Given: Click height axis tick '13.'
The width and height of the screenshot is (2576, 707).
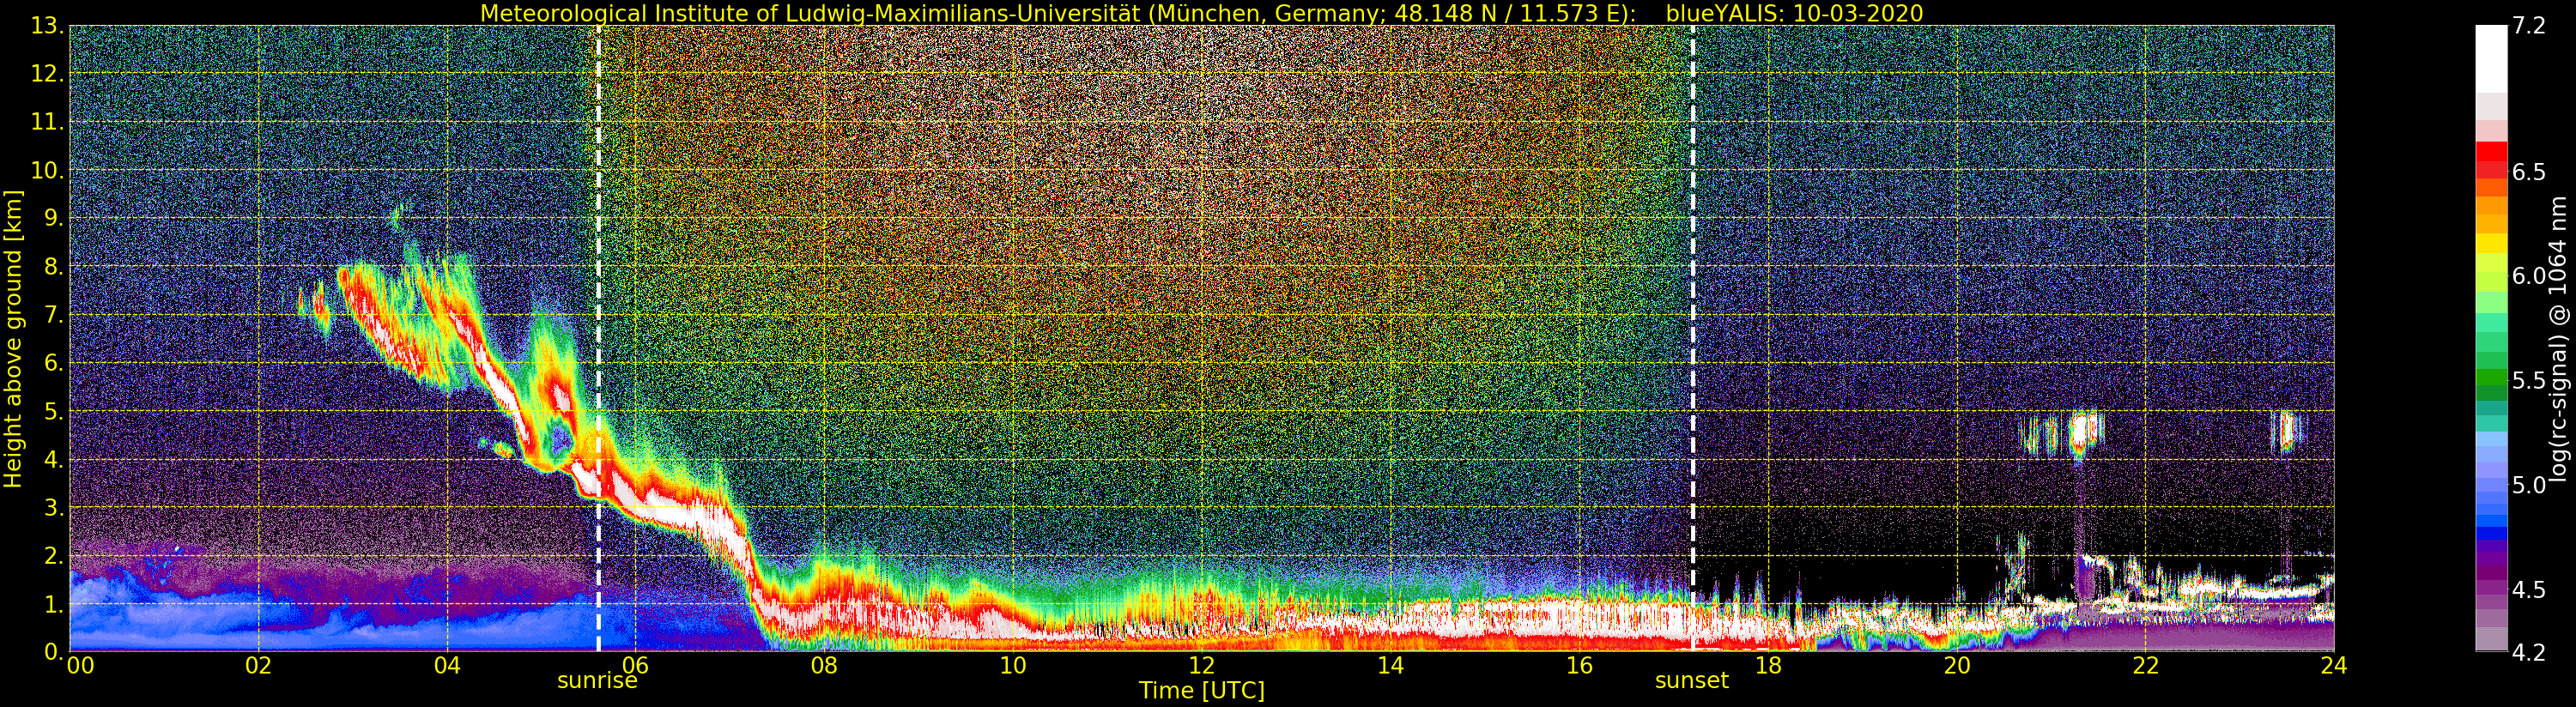Looking at the screenshot, I should coord(47,26).
